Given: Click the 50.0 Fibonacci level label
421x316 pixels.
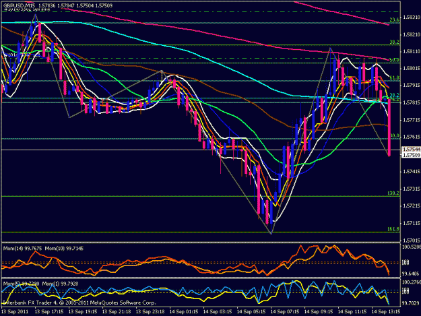Looking at the screenshot, I should click(394, 60).
